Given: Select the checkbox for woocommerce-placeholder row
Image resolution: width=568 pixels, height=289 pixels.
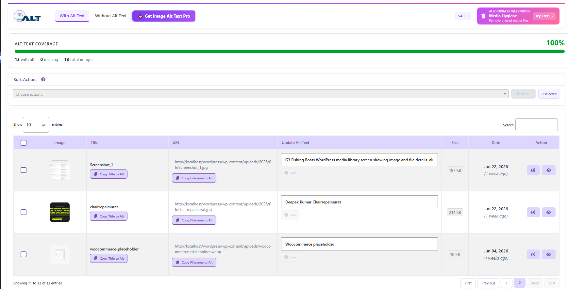Looking at the screenshot, I should (x=24, y=254).
